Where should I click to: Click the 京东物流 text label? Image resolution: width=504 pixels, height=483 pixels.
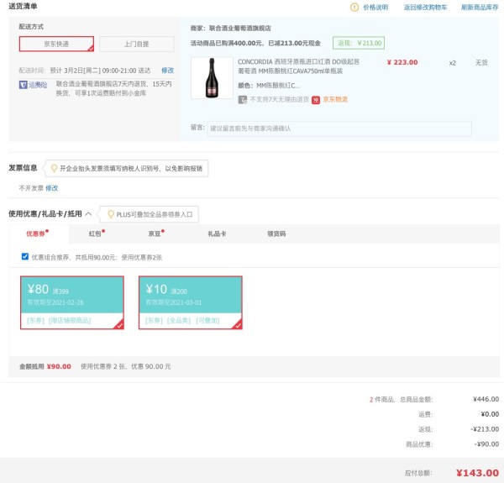click(x=335, y=99)
